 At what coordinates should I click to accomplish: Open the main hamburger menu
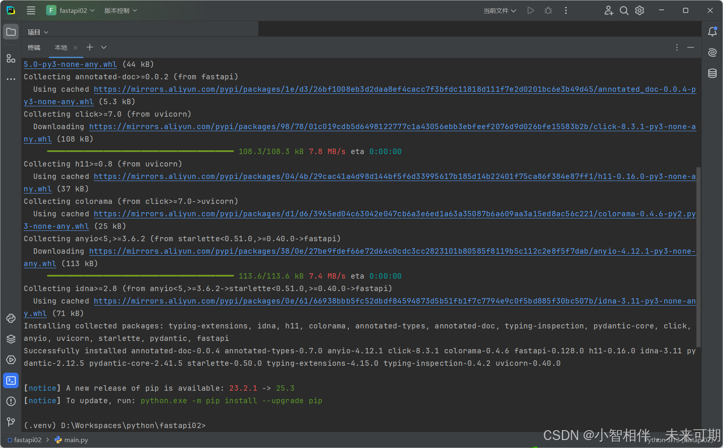[x=31, y=10]
